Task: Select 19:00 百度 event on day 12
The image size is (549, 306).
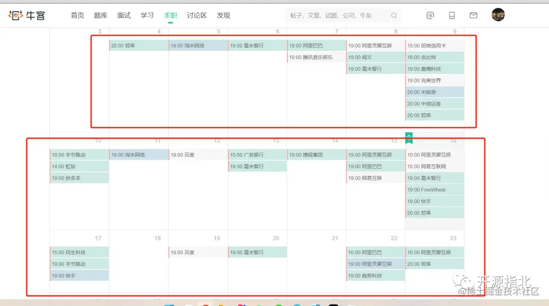Action: (x=198, y=155)
